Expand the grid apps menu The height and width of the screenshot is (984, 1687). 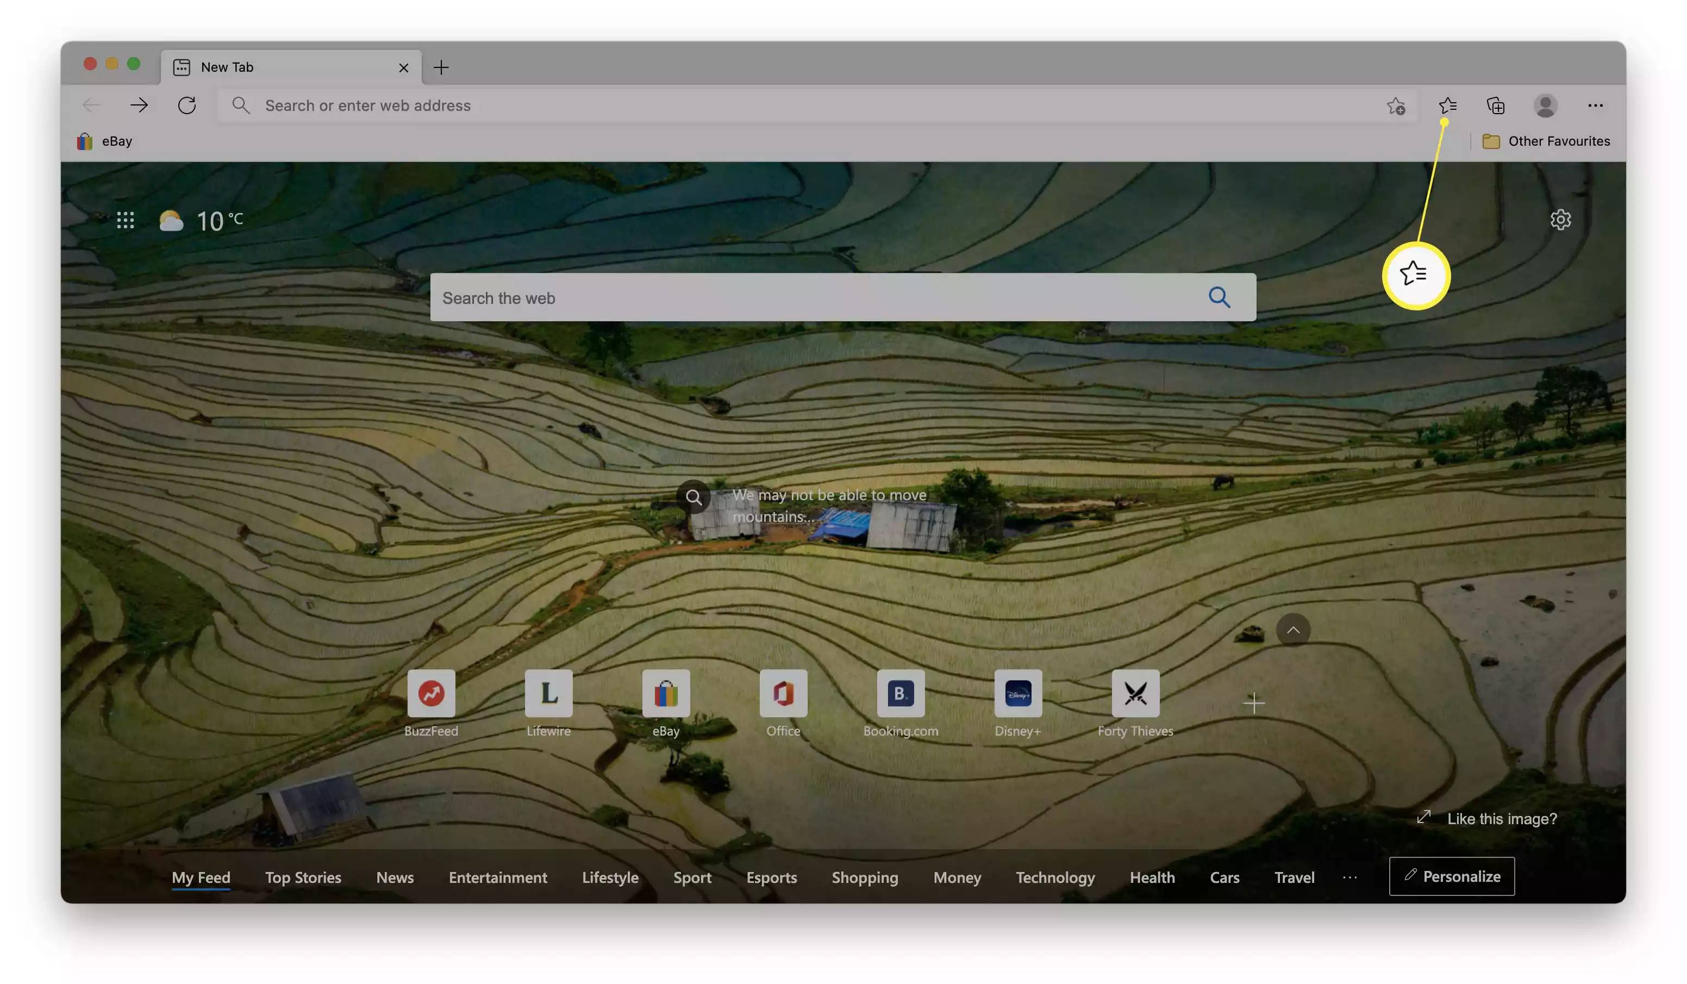[124, 219]
